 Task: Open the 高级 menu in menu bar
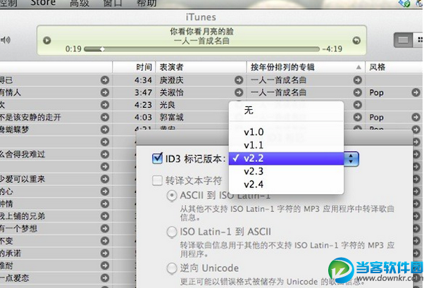80,3
